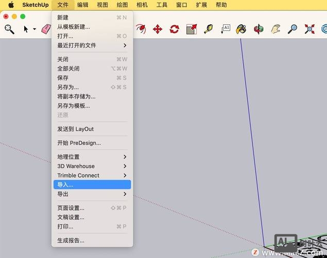Open the 帮助 menu

coord(221,5)
